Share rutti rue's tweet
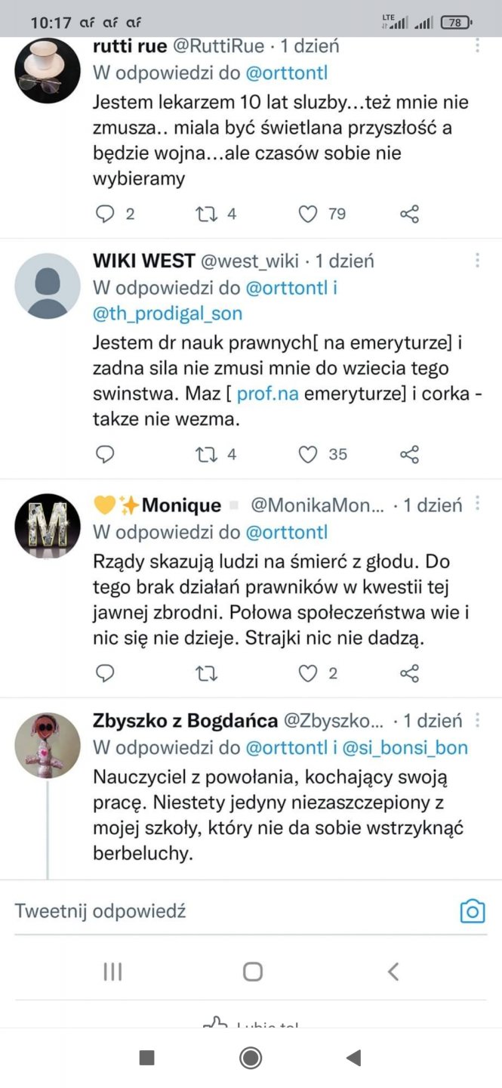 409,214
